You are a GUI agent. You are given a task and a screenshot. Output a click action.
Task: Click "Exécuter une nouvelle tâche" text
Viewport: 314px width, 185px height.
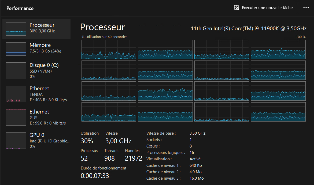[267, 8]
